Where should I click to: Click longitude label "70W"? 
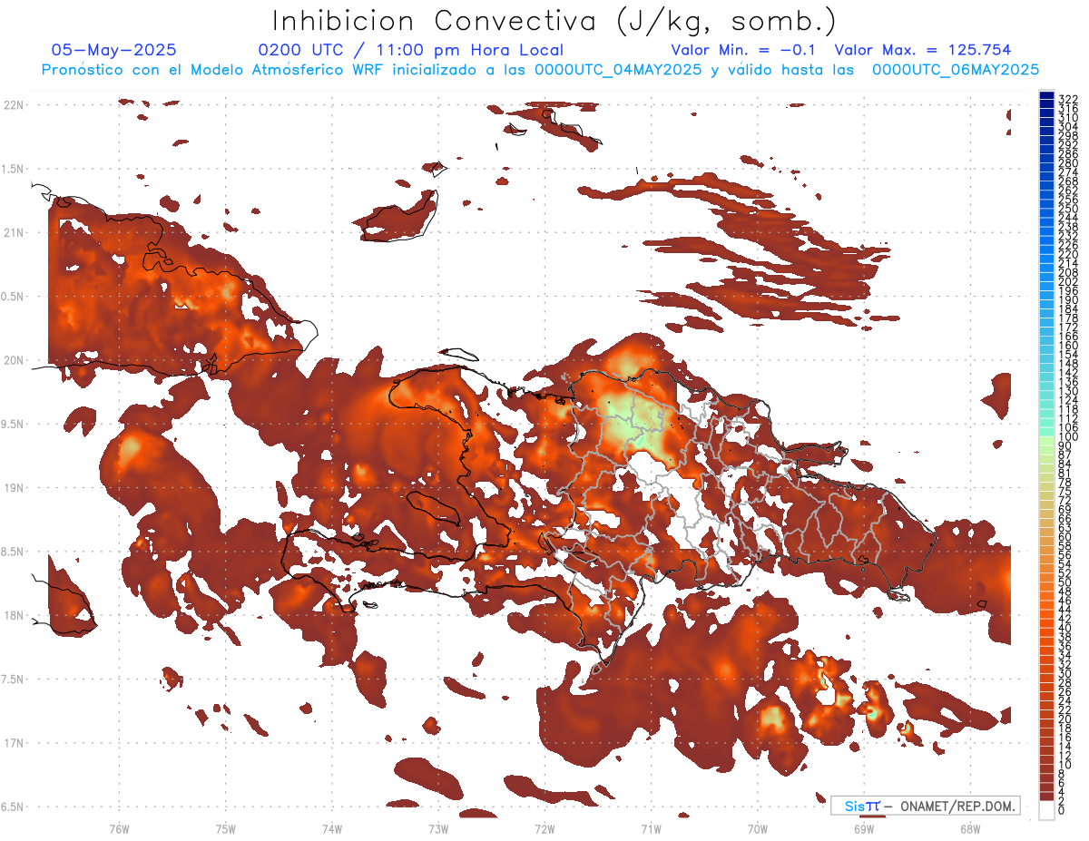click(x=757, y=828)
